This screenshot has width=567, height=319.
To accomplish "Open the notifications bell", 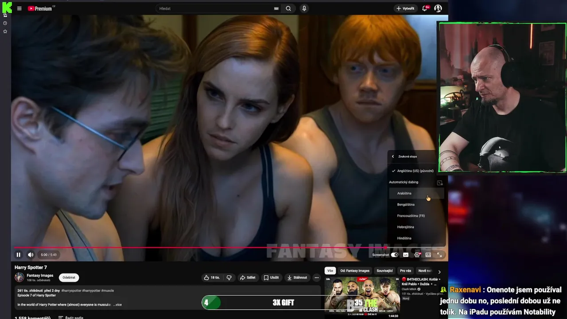I will point(425,8).
